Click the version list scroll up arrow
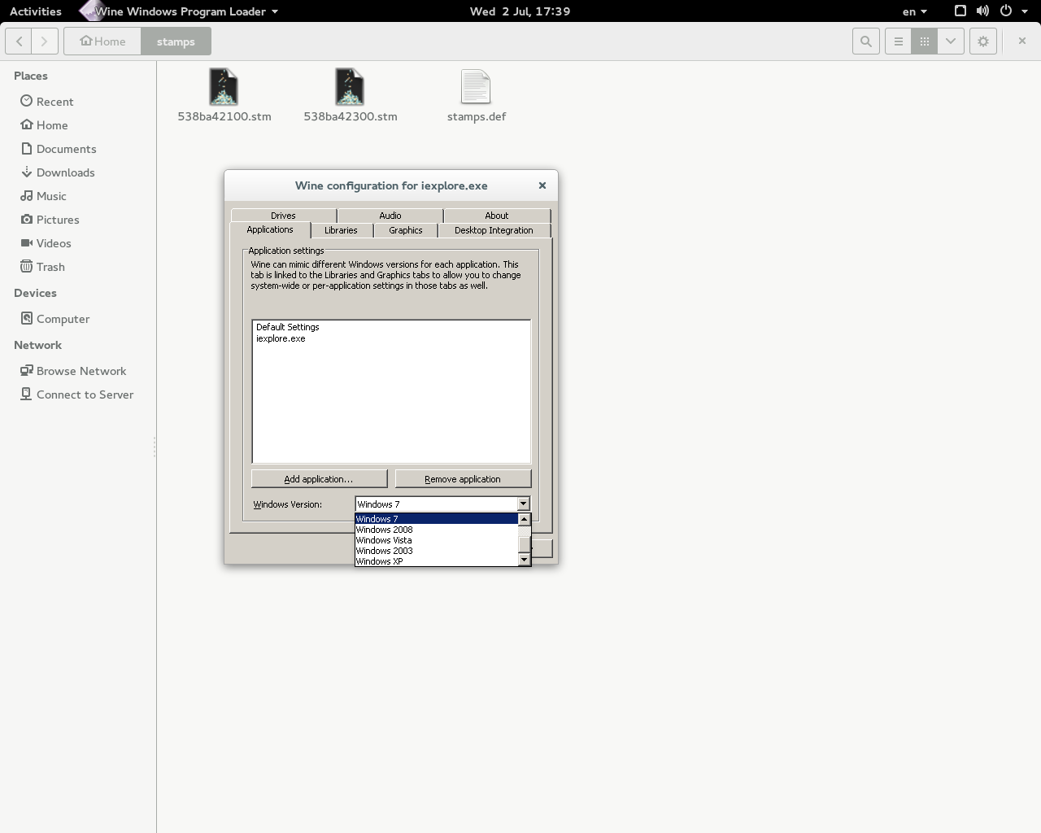This screenshot has width=1041, height=833. 525,519
